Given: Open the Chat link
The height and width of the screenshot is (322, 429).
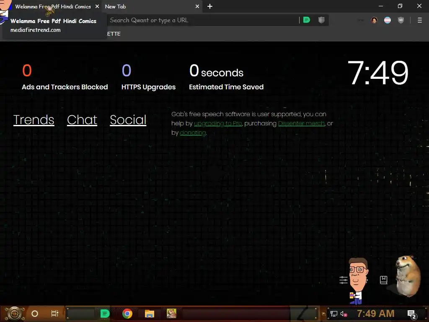Looking at the screenshot, I should click(82, 120).
